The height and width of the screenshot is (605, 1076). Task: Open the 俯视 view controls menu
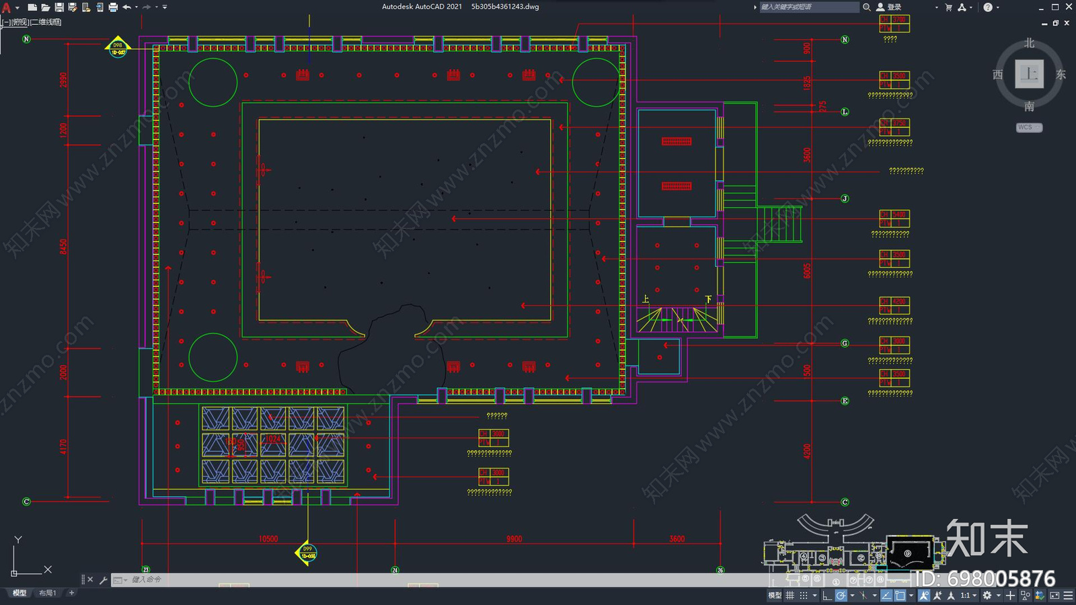pyautogui.click(x=20, y=22)
